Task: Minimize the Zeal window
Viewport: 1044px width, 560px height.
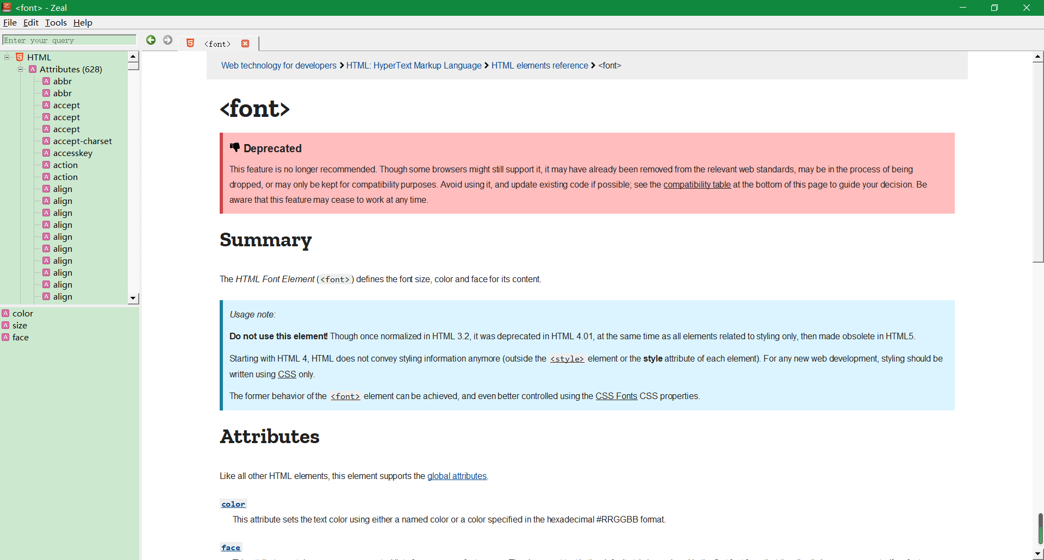Action: (x=962, y=8)
